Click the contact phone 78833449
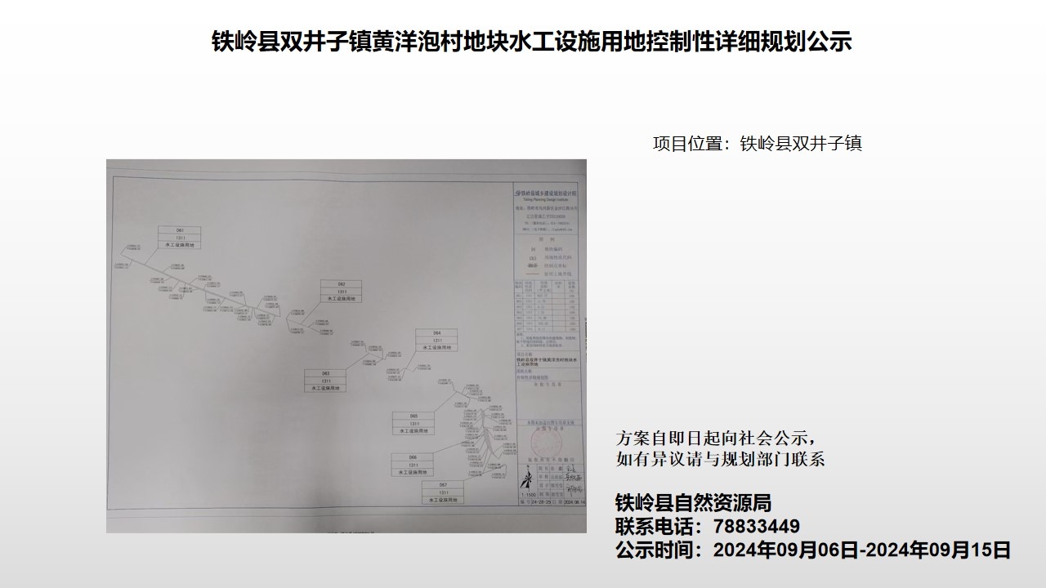This screenshot has height=588, width=1046. pos(756,526)
